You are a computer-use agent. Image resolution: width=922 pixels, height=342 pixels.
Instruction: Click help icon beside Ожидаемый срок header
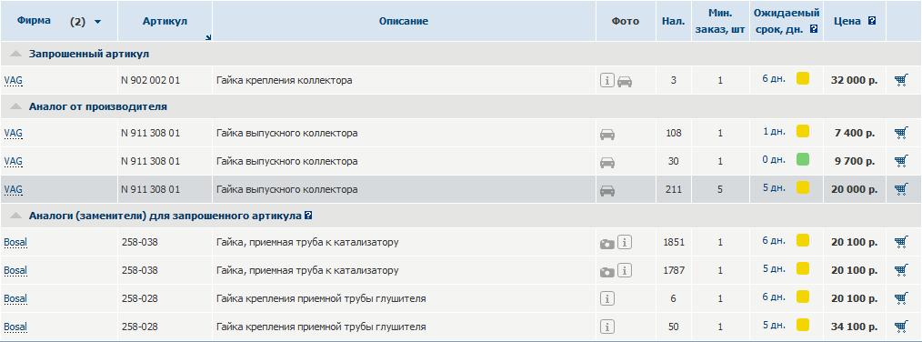click(x=814, y=29)
